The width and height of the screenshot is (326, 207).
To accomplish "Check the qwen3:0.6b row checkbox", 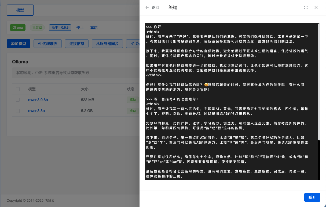I will coord(18,100).
